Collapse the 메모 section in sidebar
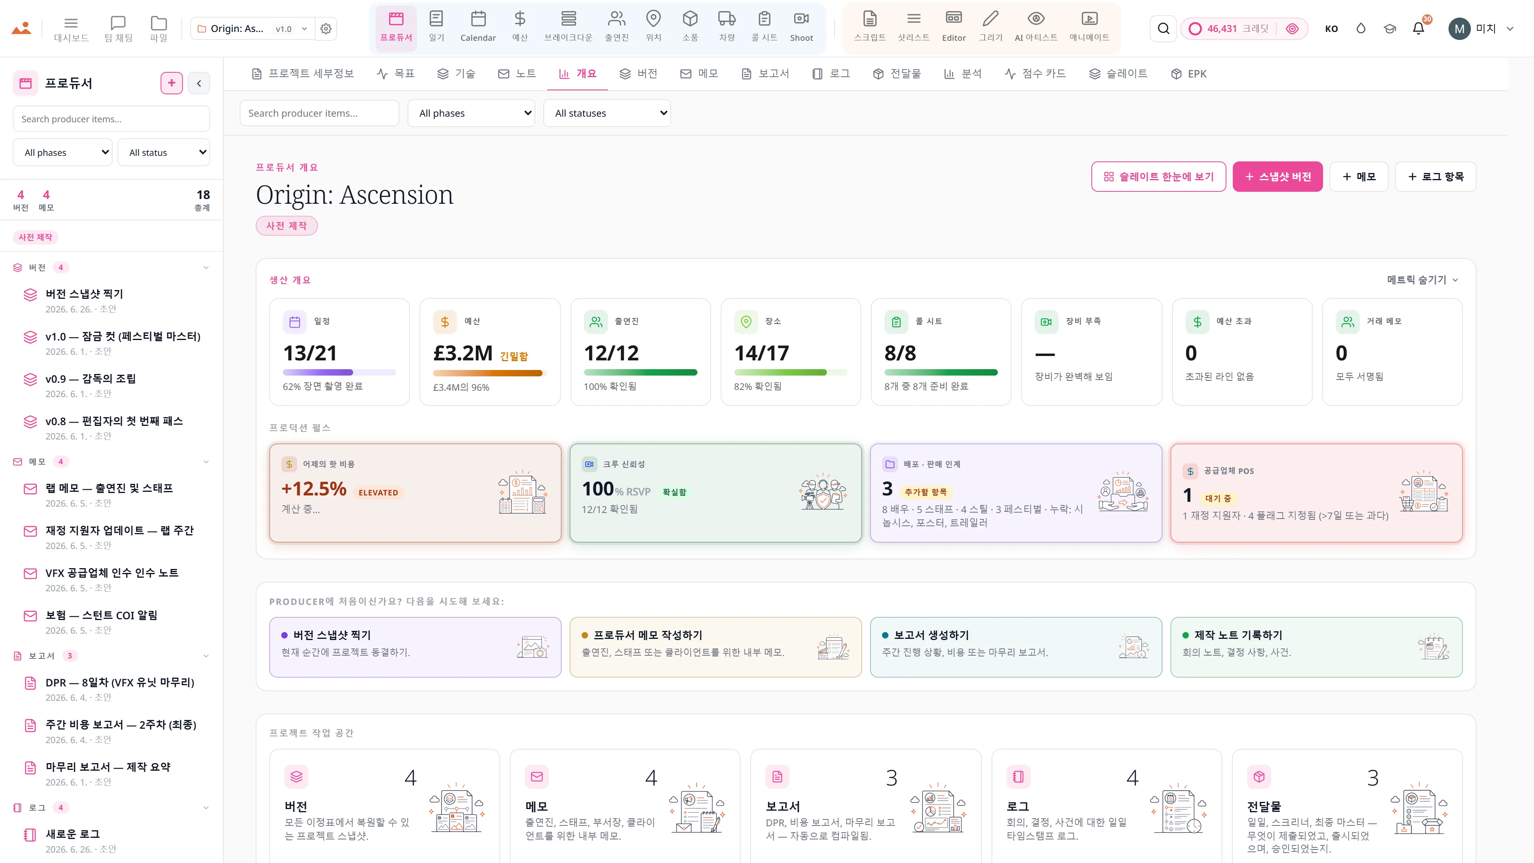The width and height of the screenshot is (1534, 863). [x=206, y=461]
